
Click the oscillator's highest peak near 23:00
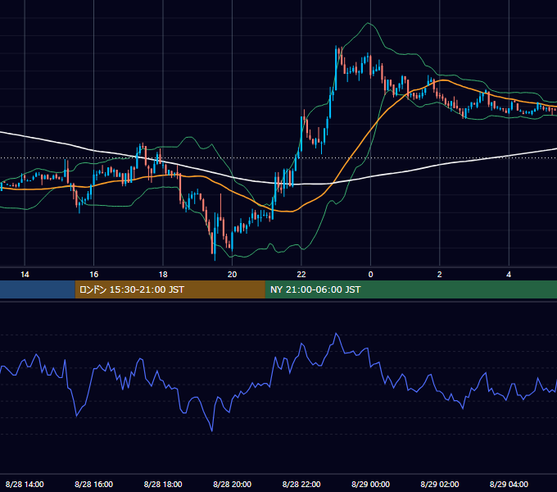336,334
